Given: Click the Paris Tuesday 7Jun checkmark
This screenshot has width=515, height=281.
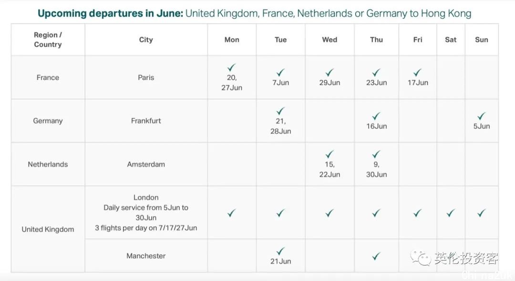Looking at the screenshot, I should 280,72.
